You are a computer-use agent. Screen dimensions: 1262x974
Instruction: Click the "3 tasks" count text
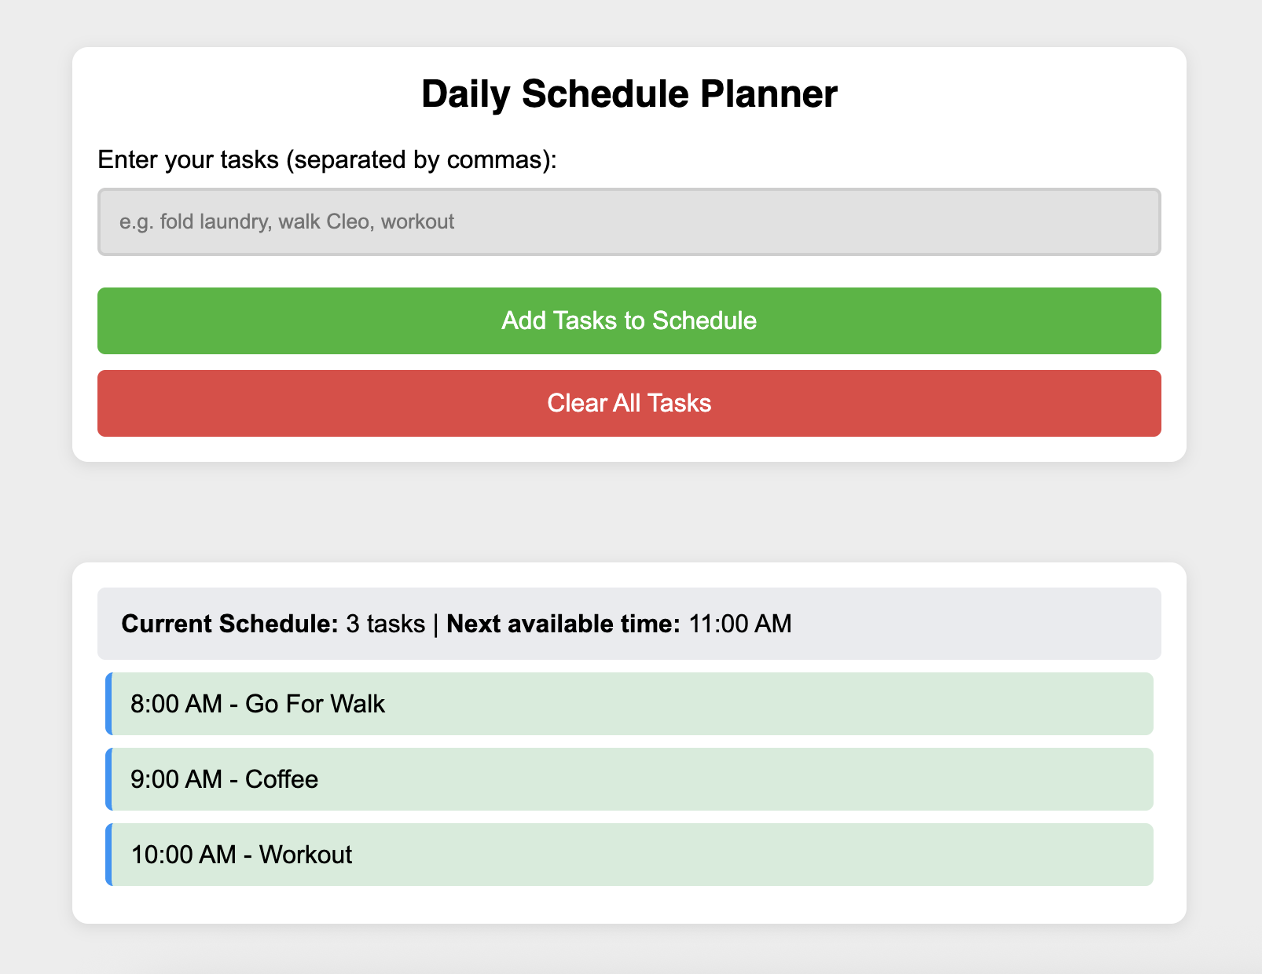point(385,624)
